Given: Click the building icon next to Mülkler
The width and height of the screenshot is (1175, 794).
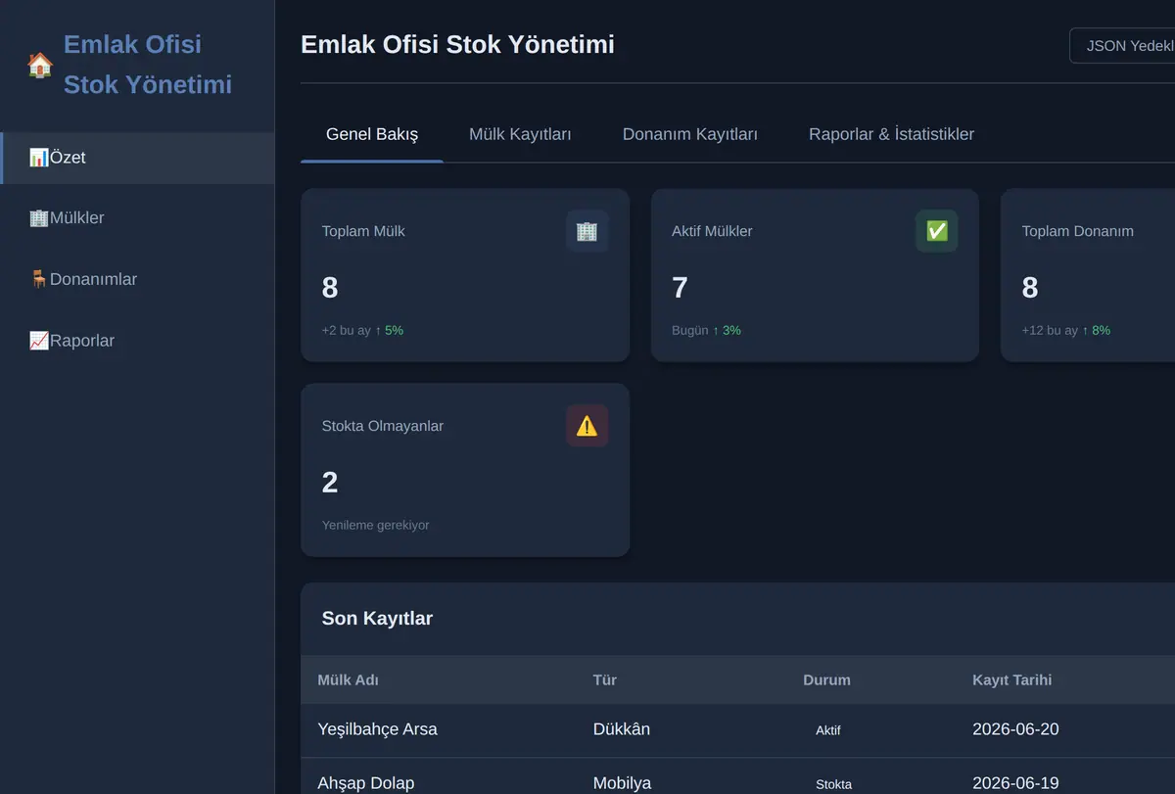Looking at the screenshot, I should tap(39, 218).
